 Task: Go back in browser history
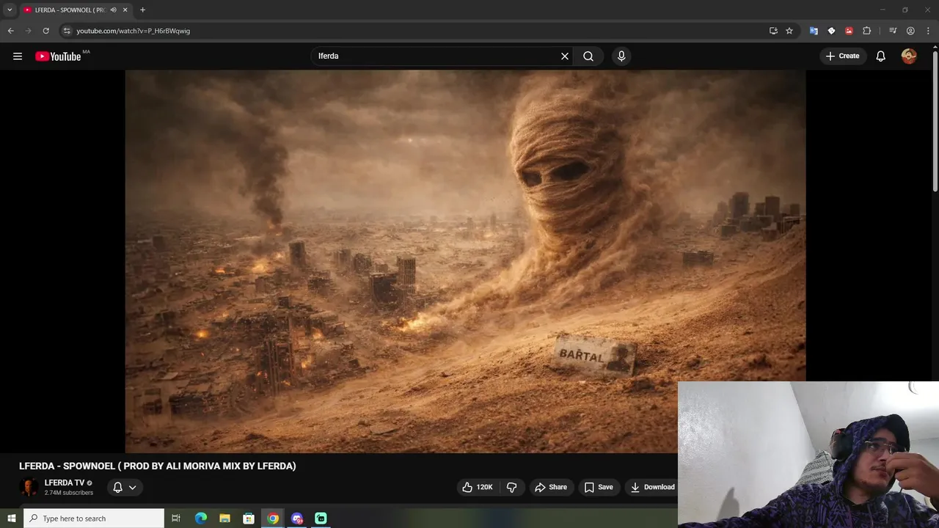click(10, 31)
